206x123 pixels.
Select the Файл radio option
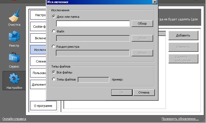pyautogui.click(x=54, y=31)
